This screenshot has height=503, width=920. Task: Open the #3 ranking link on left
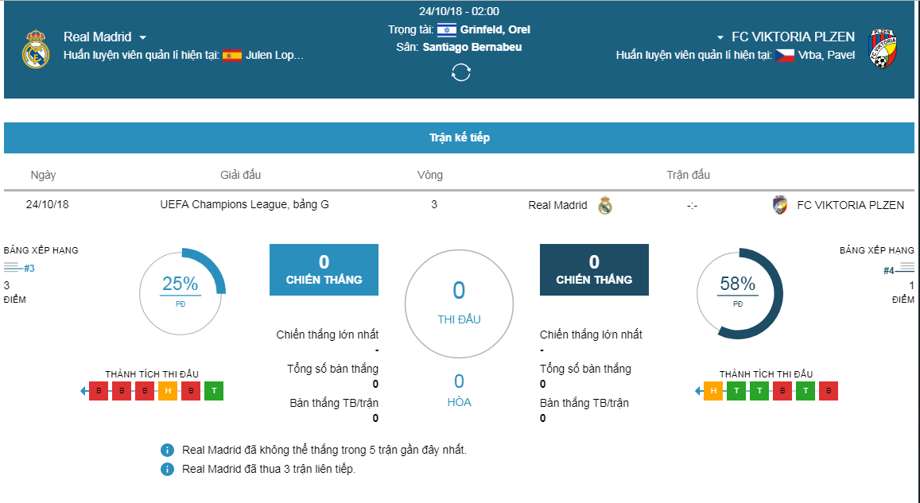[29, 269]
